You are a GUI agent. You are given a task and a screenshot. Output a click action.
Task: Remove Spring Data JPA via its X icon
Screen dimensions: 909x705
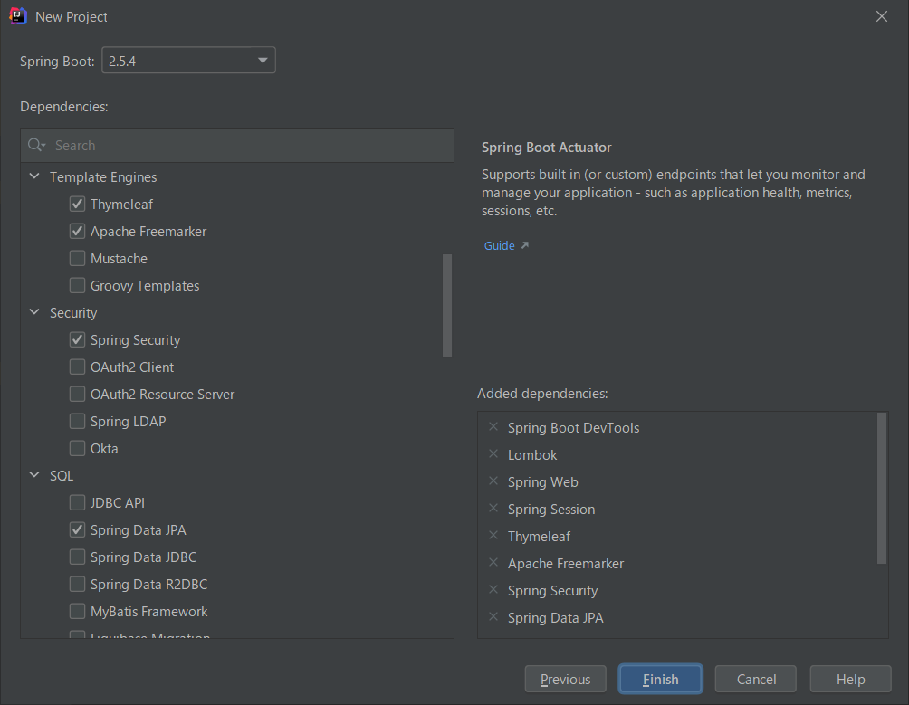(x=493, y=617)
